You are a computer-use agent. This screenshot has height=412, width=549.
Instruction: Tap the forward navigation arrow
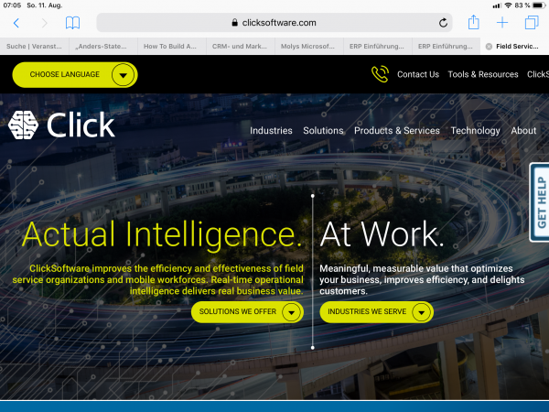(x=45, y=23)
